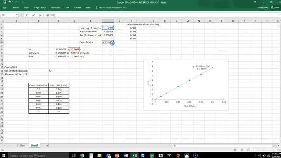Open Ribbon Display Options

click(x=255, y=2)
